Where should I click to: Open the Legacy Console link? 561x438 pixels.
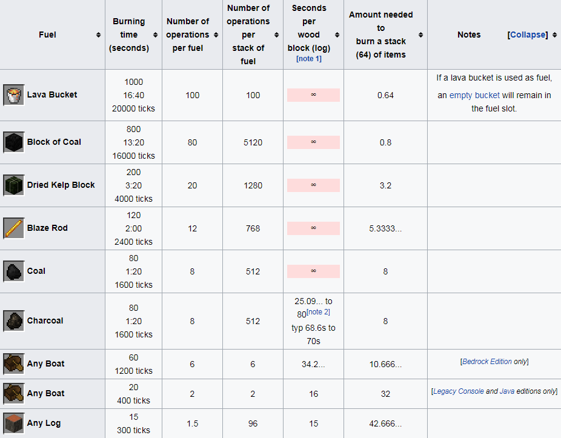459,391
